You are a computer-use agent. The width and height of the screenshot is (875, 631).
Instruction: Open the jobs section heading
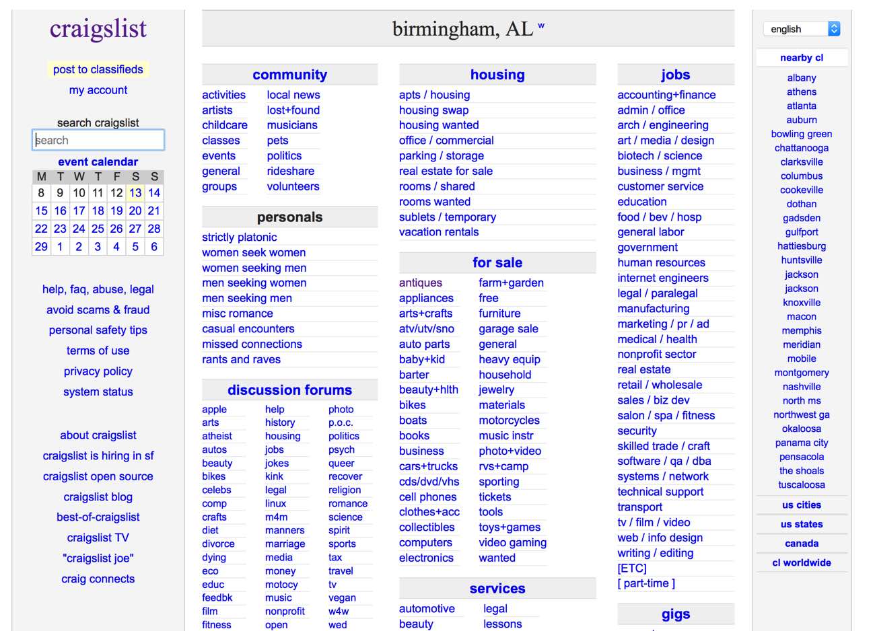(676, 75)
